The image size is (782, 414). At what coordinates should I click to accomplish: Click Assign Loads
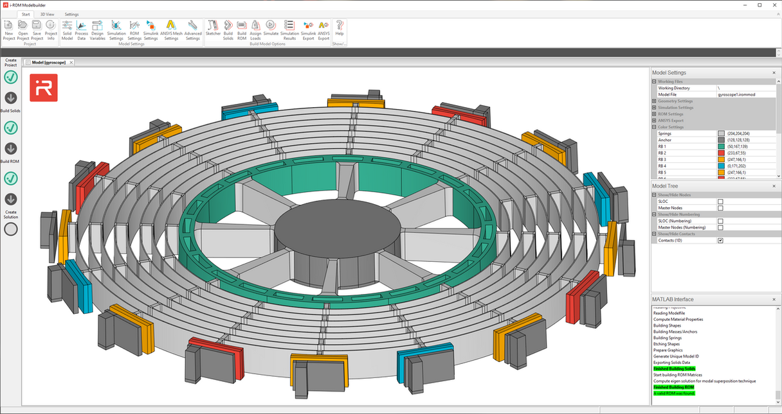255,30
